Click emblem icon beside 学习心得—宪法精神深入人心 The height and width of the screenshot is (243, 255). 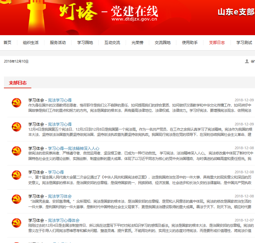coord(16,151)
